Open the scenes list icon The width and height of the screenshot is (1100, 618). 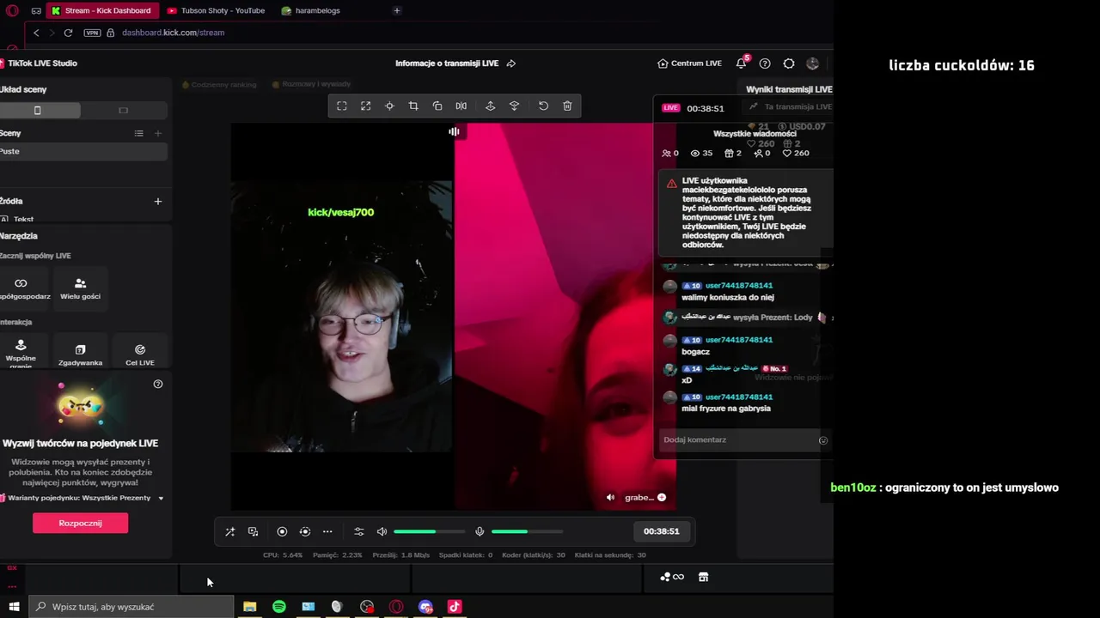138,133
